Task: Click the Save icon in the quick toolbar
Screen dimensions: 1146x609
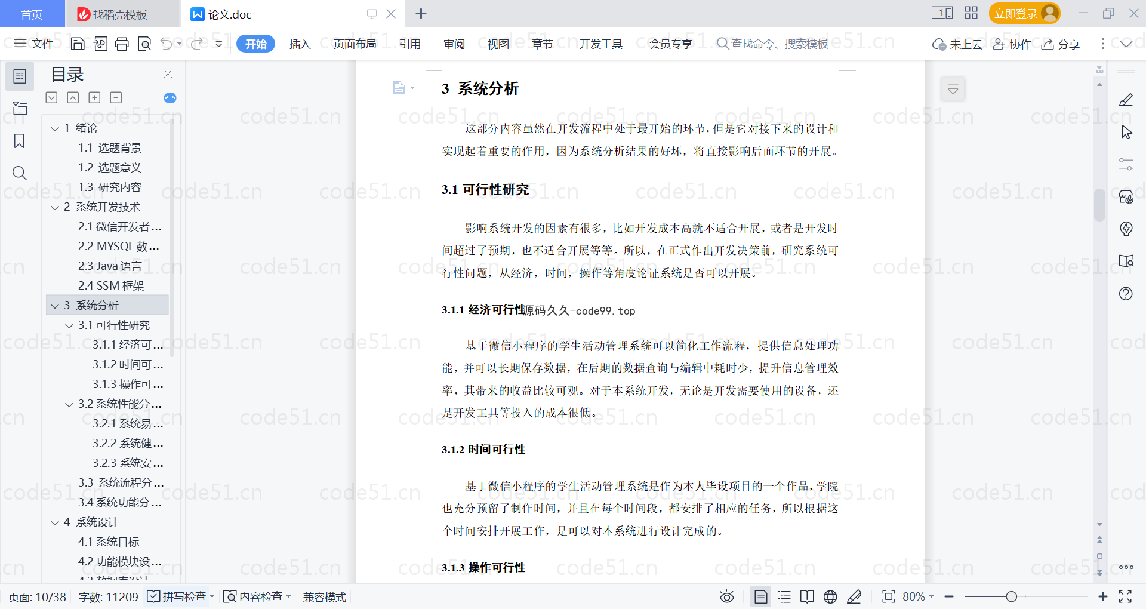Action: click(78, 44)
